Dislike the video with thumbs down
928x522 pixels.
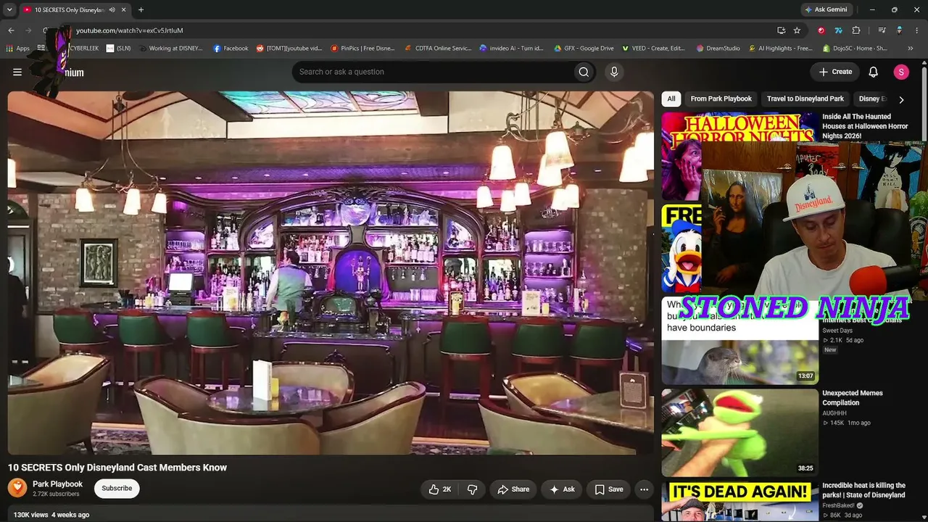pos(472,489)
